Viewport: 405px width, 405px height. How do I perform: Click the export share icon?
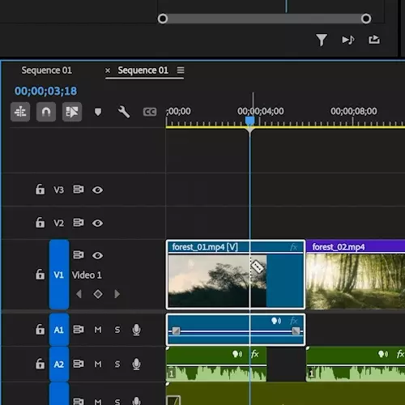click(x=374, y=40)
